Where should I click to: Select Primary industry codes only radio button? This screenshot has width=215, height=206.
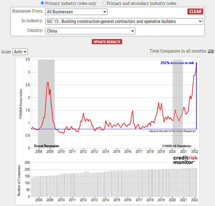point(42,3)
